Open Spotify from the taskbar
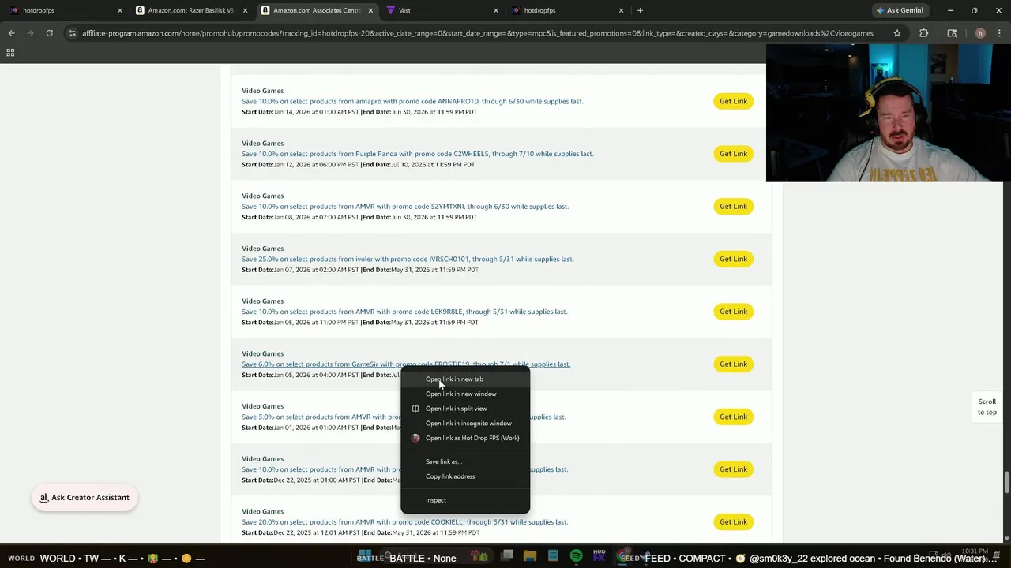 coord(576,556)
